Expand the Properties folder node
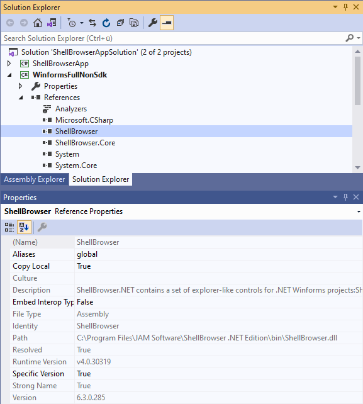The image size is (363, 404). click(20, 86)
